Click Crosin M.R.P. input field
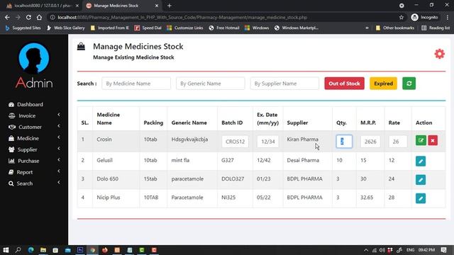 point(370,142)
